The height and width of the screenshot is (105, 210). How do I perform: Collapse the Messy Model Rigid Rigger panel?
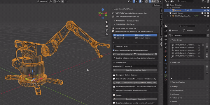(113, 9)
